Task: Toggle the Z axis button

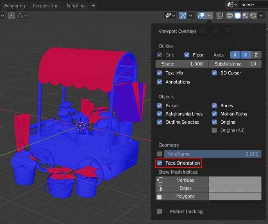Action: [256, 55]
